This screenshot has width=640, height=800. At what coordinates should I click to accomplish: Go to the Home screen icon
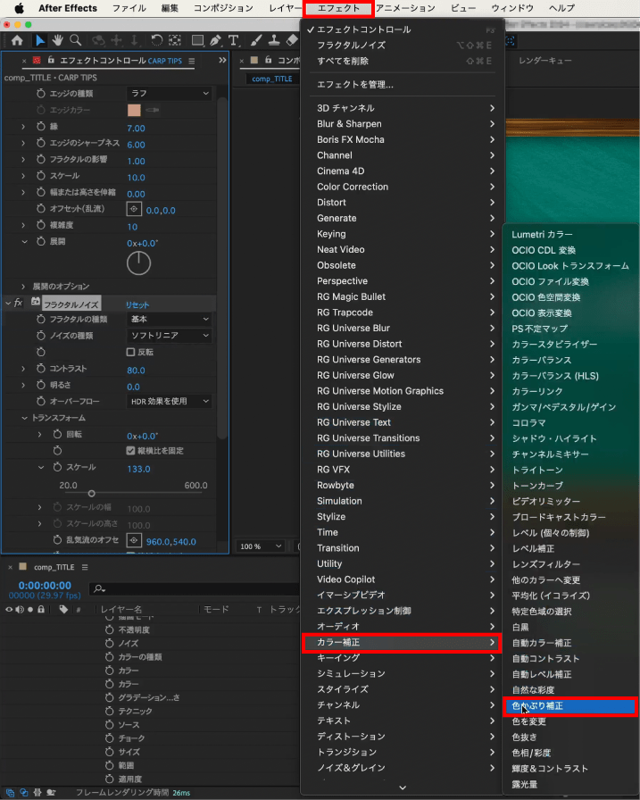point(17,41)
